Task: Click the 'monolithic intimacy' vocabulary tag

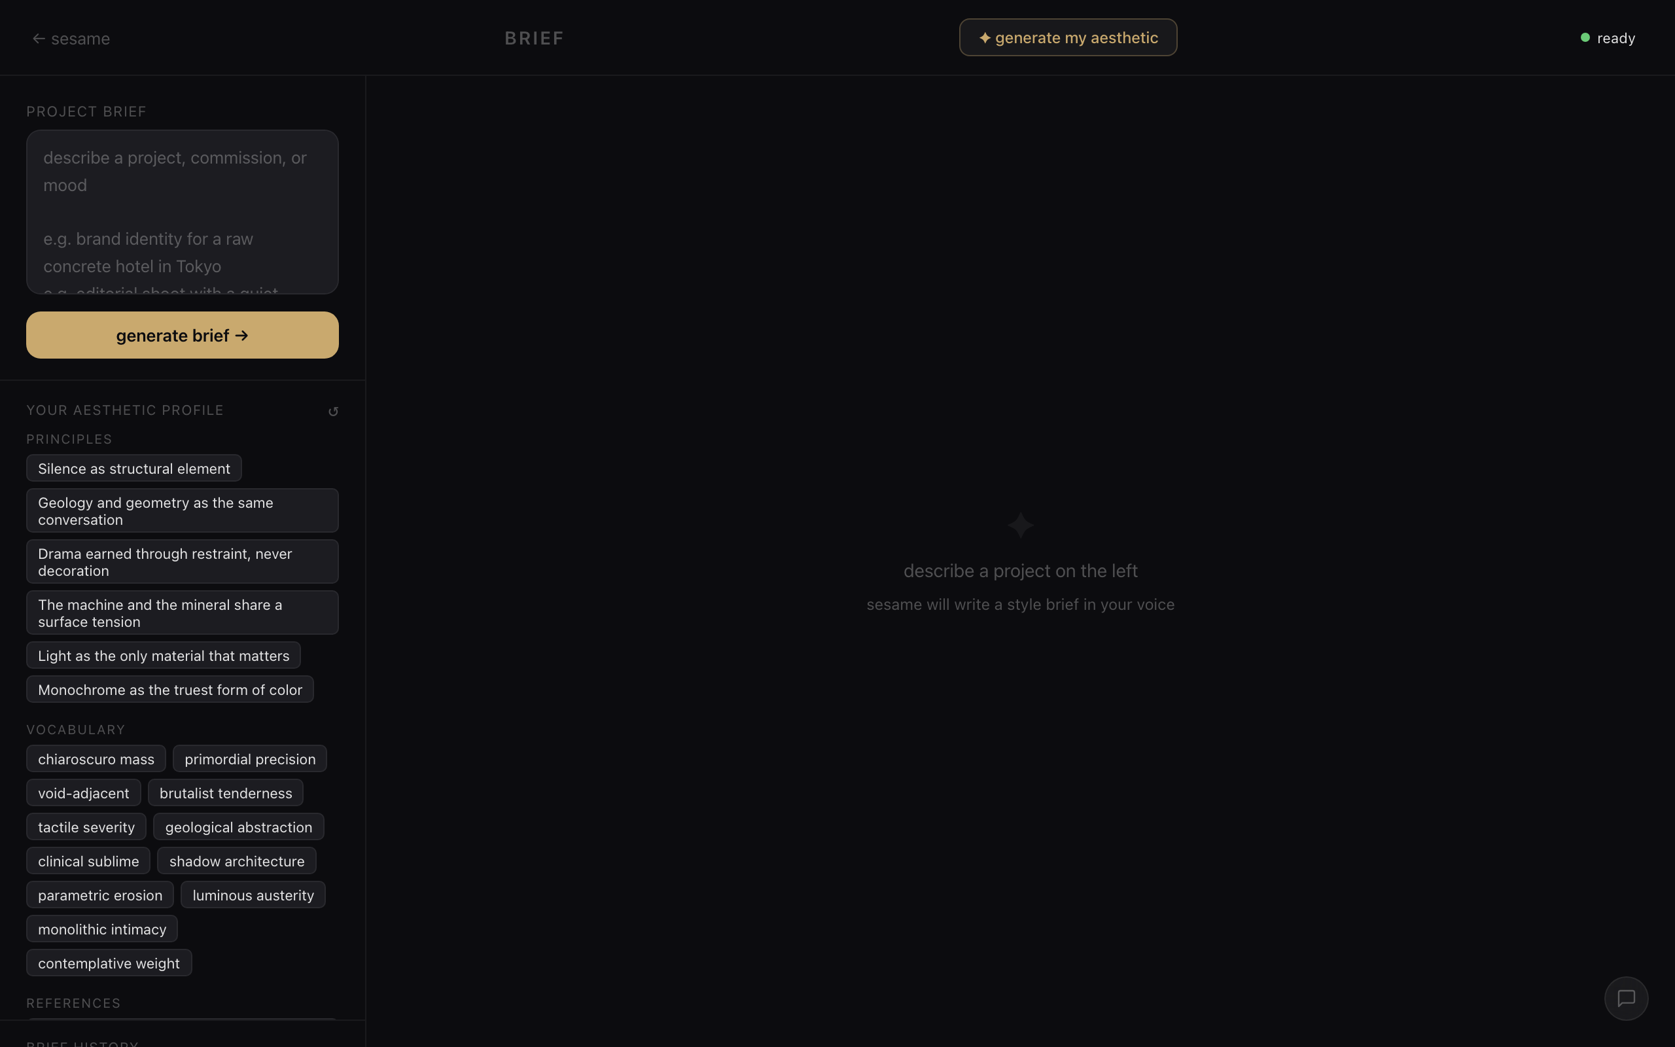Action: 102,929
